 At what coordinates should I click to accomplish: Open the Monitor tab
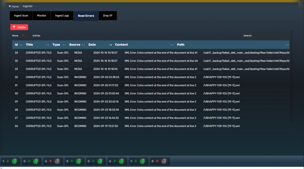pos(42,16)
